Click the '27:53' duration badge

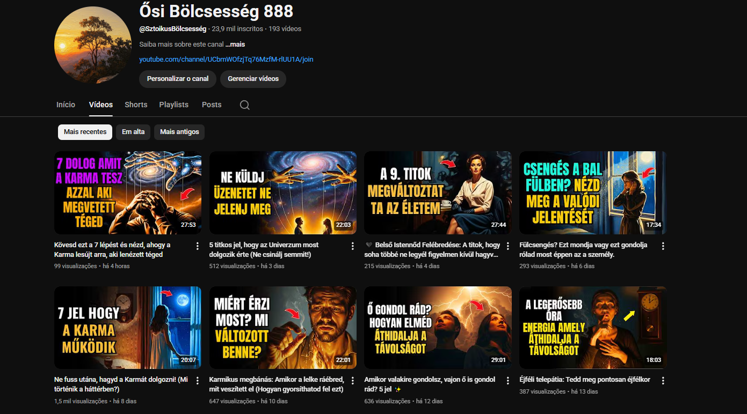click(188, 225)
